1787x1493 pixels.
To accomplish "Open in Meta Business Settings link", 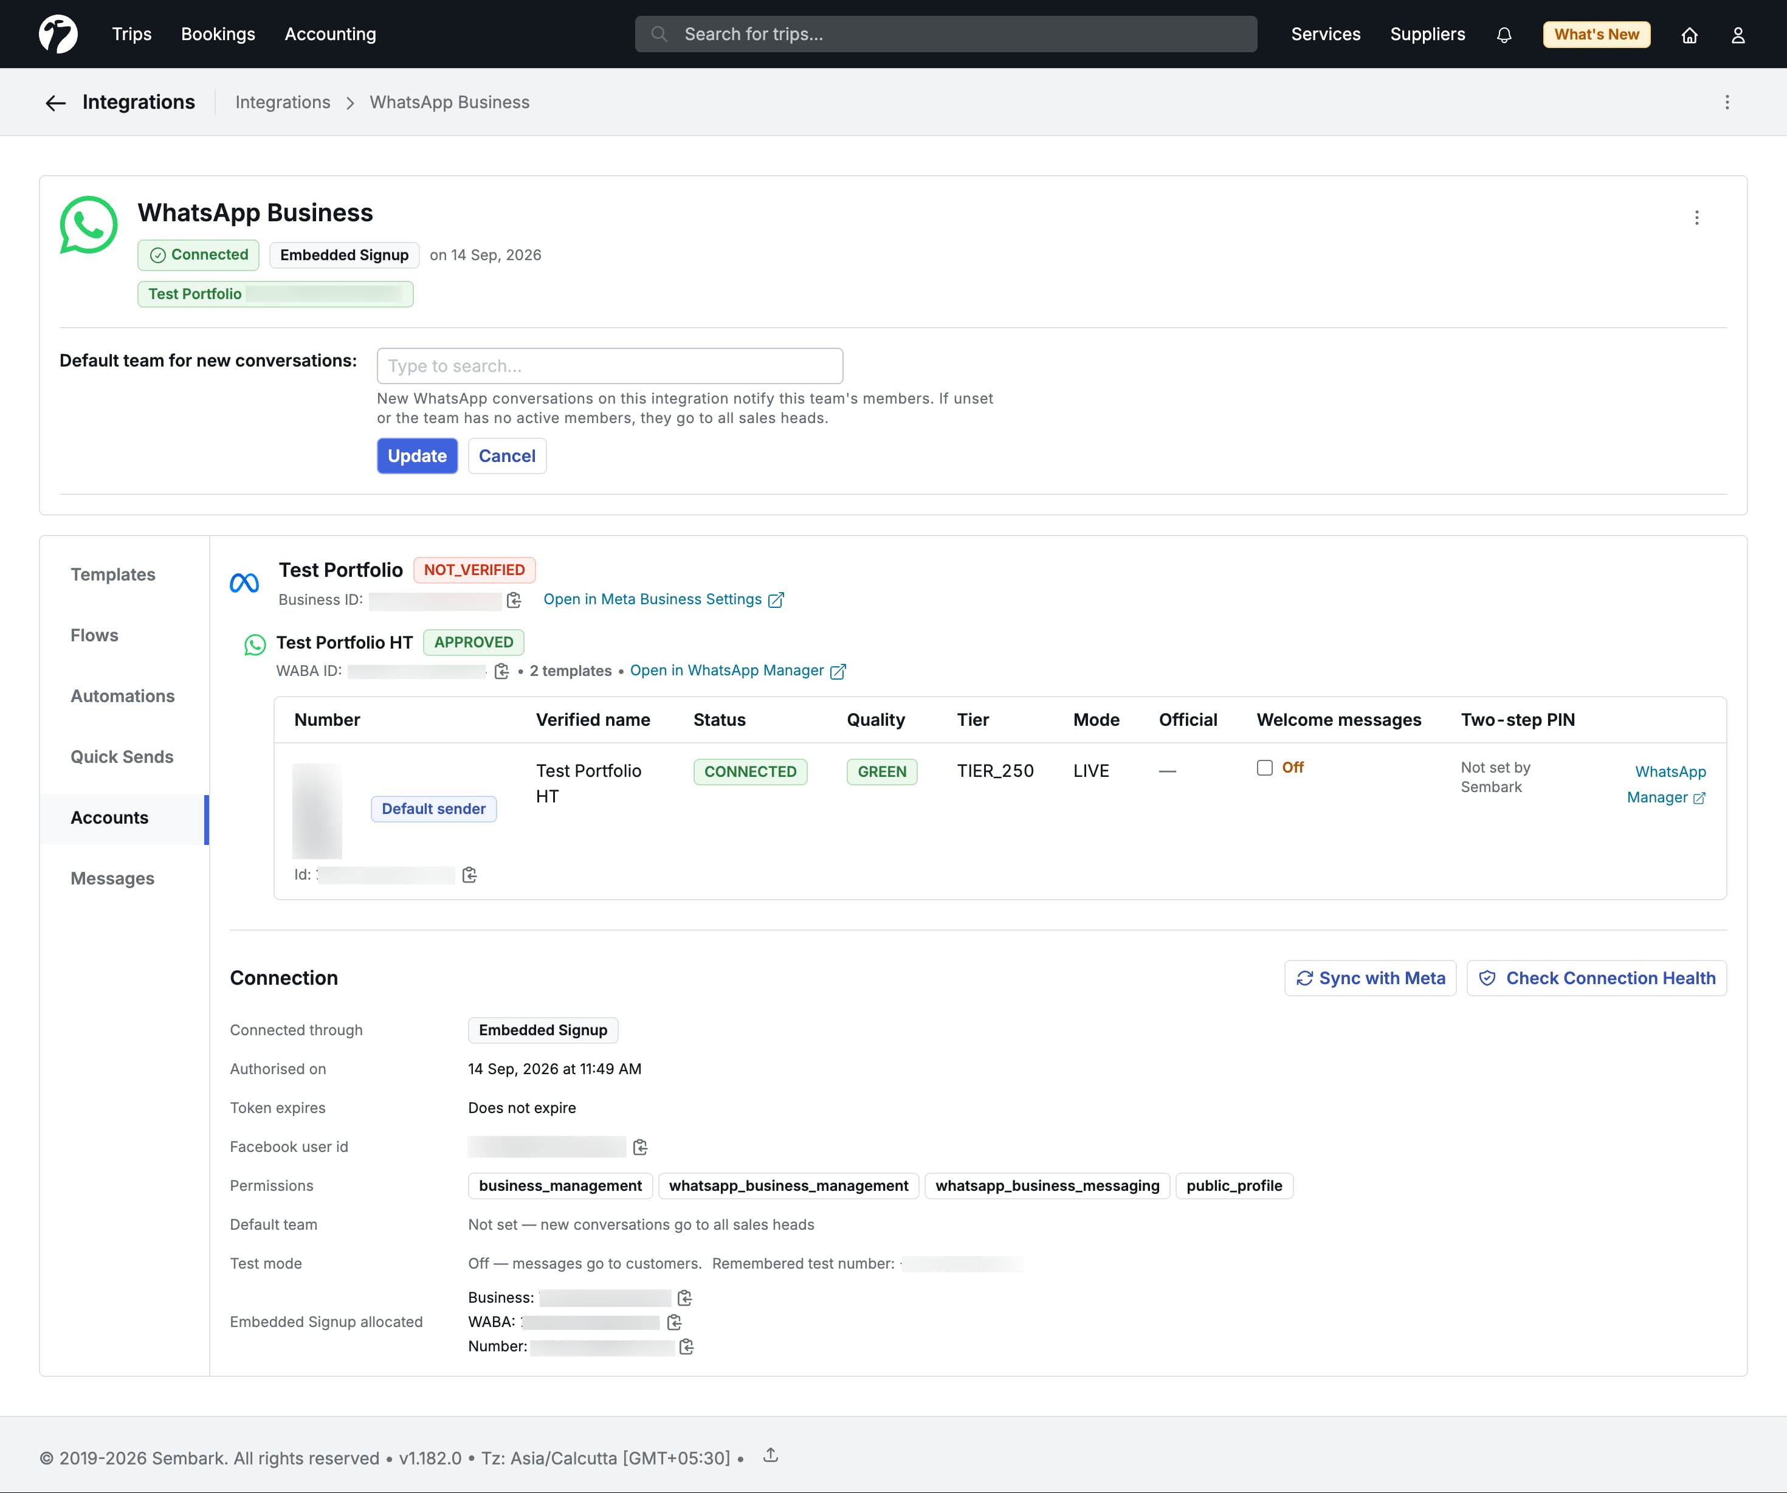I will tap(663, 600).
